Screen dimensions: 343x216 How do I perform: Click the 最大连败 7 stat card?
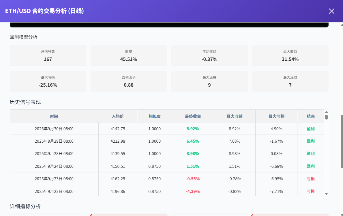click(x=290, y=81)
